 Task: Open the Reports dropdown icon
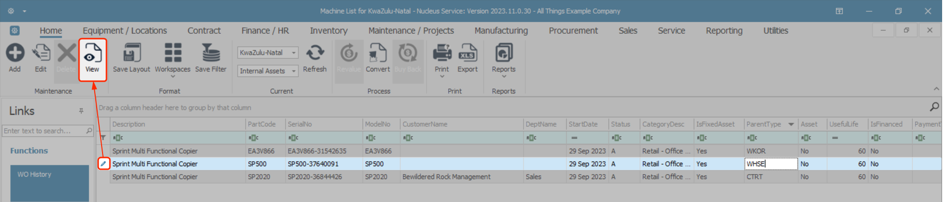pos(503,53)
